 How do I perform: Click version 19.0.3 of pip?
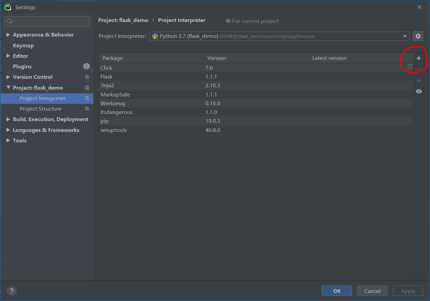213,121
